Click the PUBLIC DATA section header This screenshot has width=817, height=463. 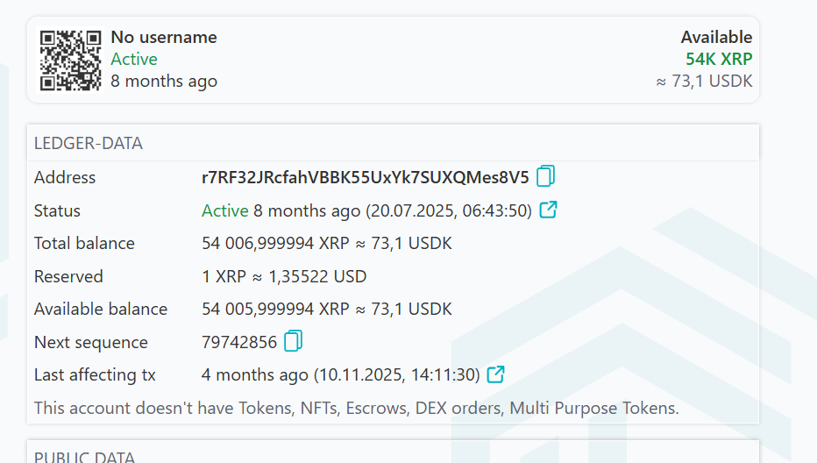click(x=84, y=456)
